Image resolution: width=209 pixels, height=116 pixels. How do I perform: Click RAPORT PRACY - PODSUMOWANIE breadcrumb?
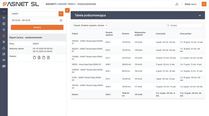click(77, 4)
